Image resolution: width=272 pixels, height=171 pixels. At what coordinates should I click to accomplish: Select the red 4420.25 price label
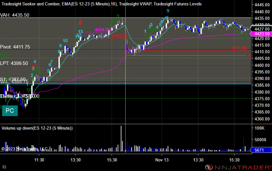119,36
